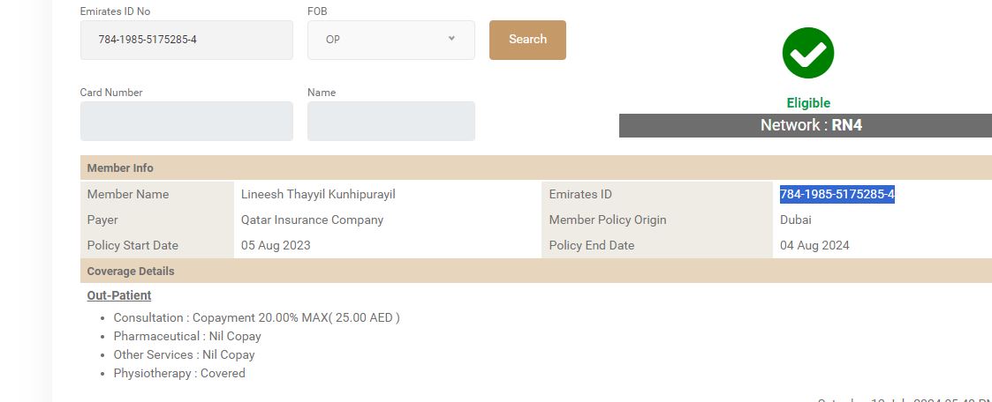The height and width of the screenshot is (402, 992).
Task: Click the Coverage Details section header
Action: [x=131, y=272]
